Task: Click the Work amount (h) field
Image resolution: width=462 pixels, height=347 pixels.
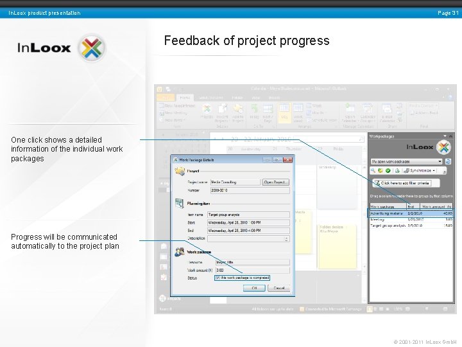Action: (253, 271)
